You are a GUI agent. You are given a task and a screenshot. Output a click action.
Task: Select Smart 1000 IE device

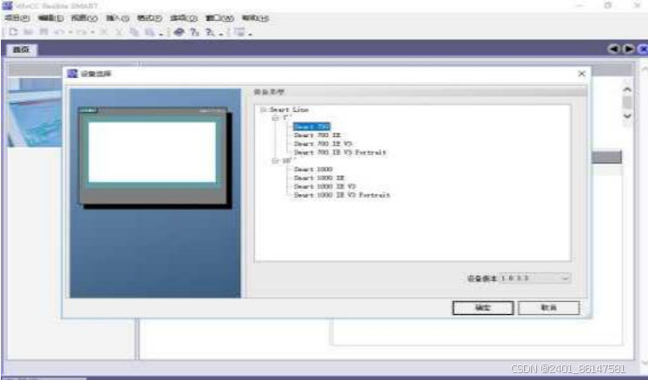click(x=318, y=178)
